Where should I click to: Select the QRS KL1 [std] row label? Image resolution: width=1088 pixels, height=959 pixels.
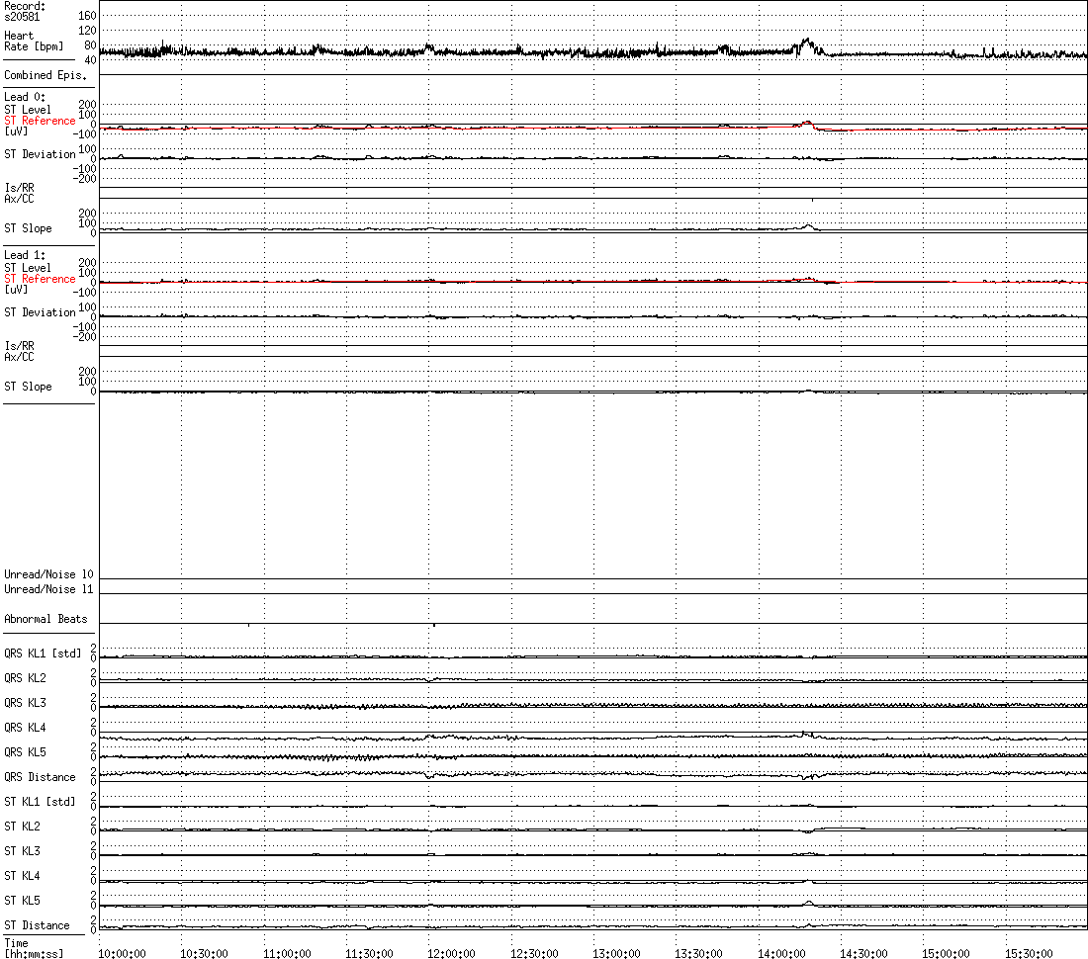tap(43, 654)
